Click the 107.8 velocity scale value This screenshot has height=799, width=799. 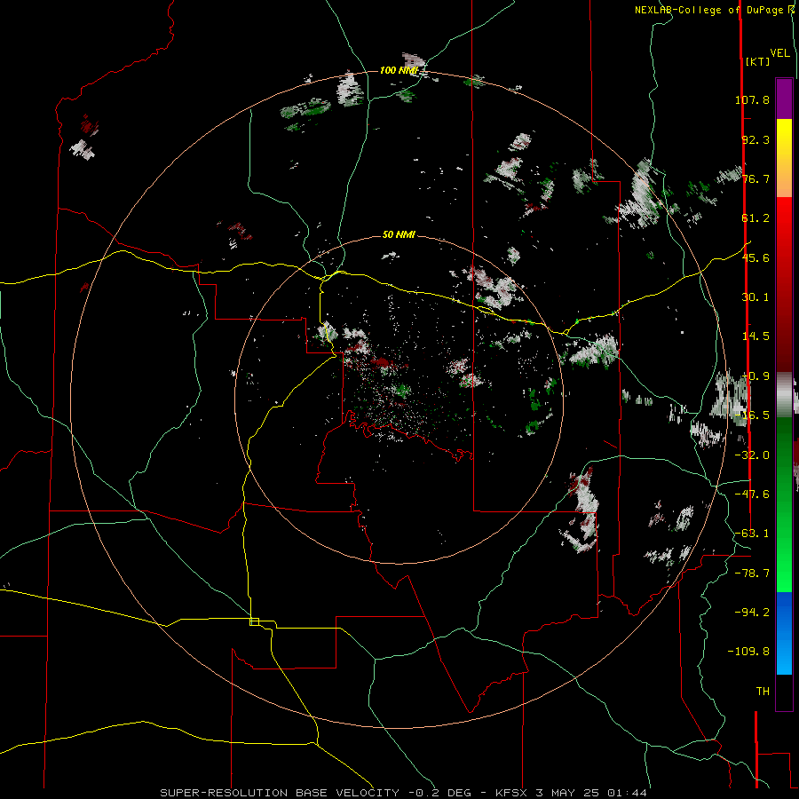[752, 99]
